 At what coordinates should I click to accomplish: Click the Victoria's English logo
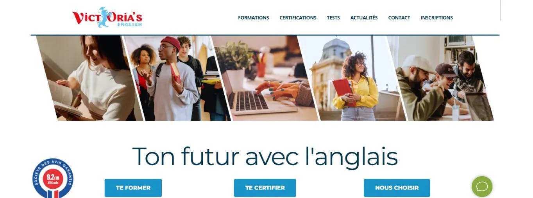pos(107,18)
